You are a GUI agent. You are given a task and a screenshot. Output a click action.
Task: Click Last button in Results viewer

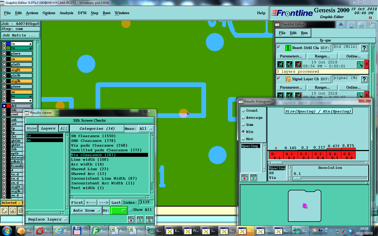coord(116,202)
